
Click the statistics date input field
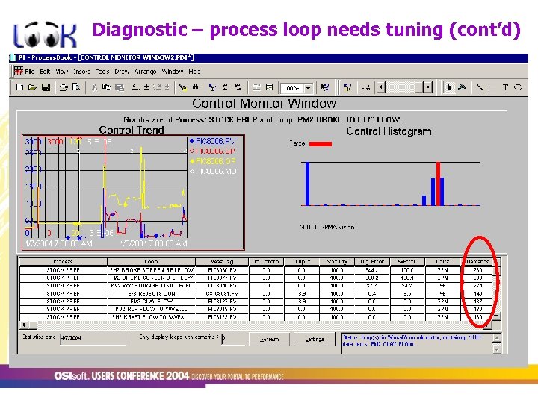93,339
